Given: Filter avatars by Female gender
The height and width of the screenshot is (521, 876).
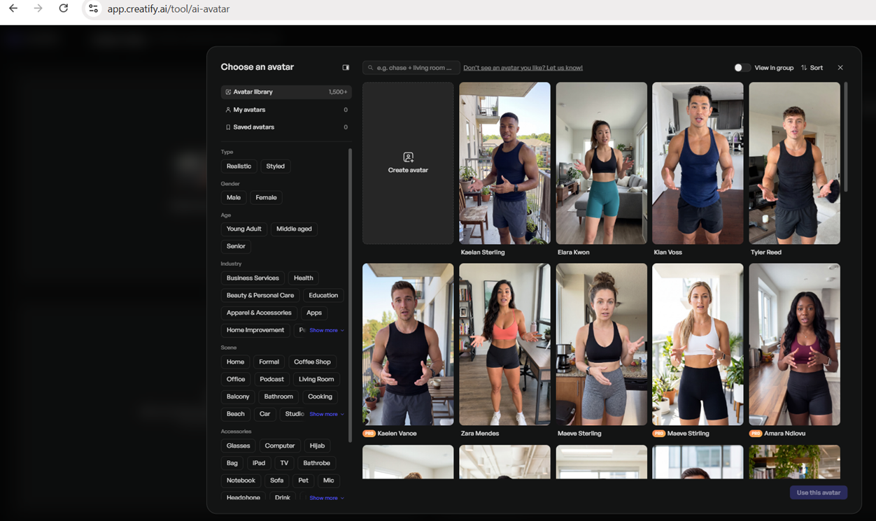Looking at the screenshot, I should [x=266, y=198].
